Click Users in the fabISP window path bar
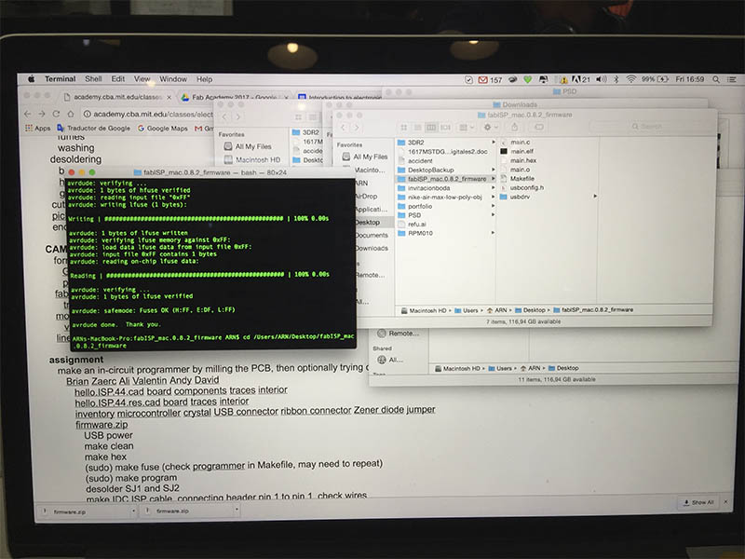745x559 pixels. tap(467, 310)
